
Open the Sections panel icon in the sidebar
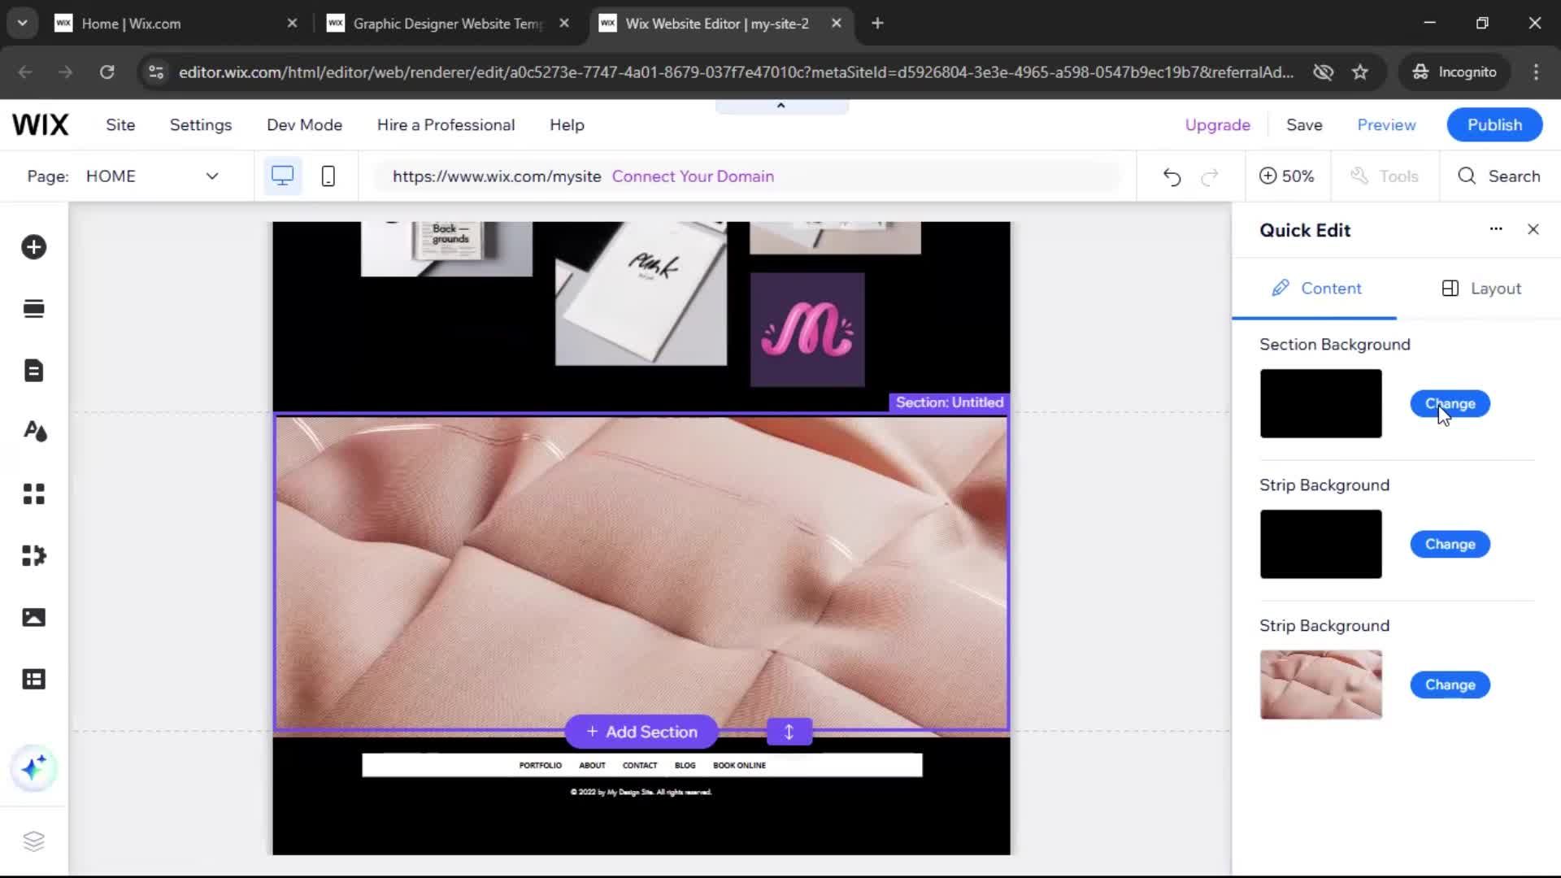point(33,309)
